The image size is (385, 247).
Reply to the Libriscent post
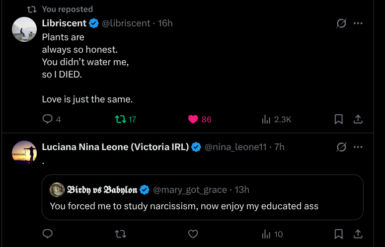point(48,119)
